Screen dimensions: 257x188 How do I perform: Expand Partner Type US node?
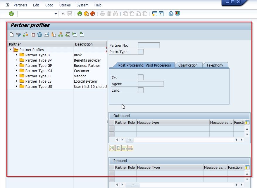point(17,86)
